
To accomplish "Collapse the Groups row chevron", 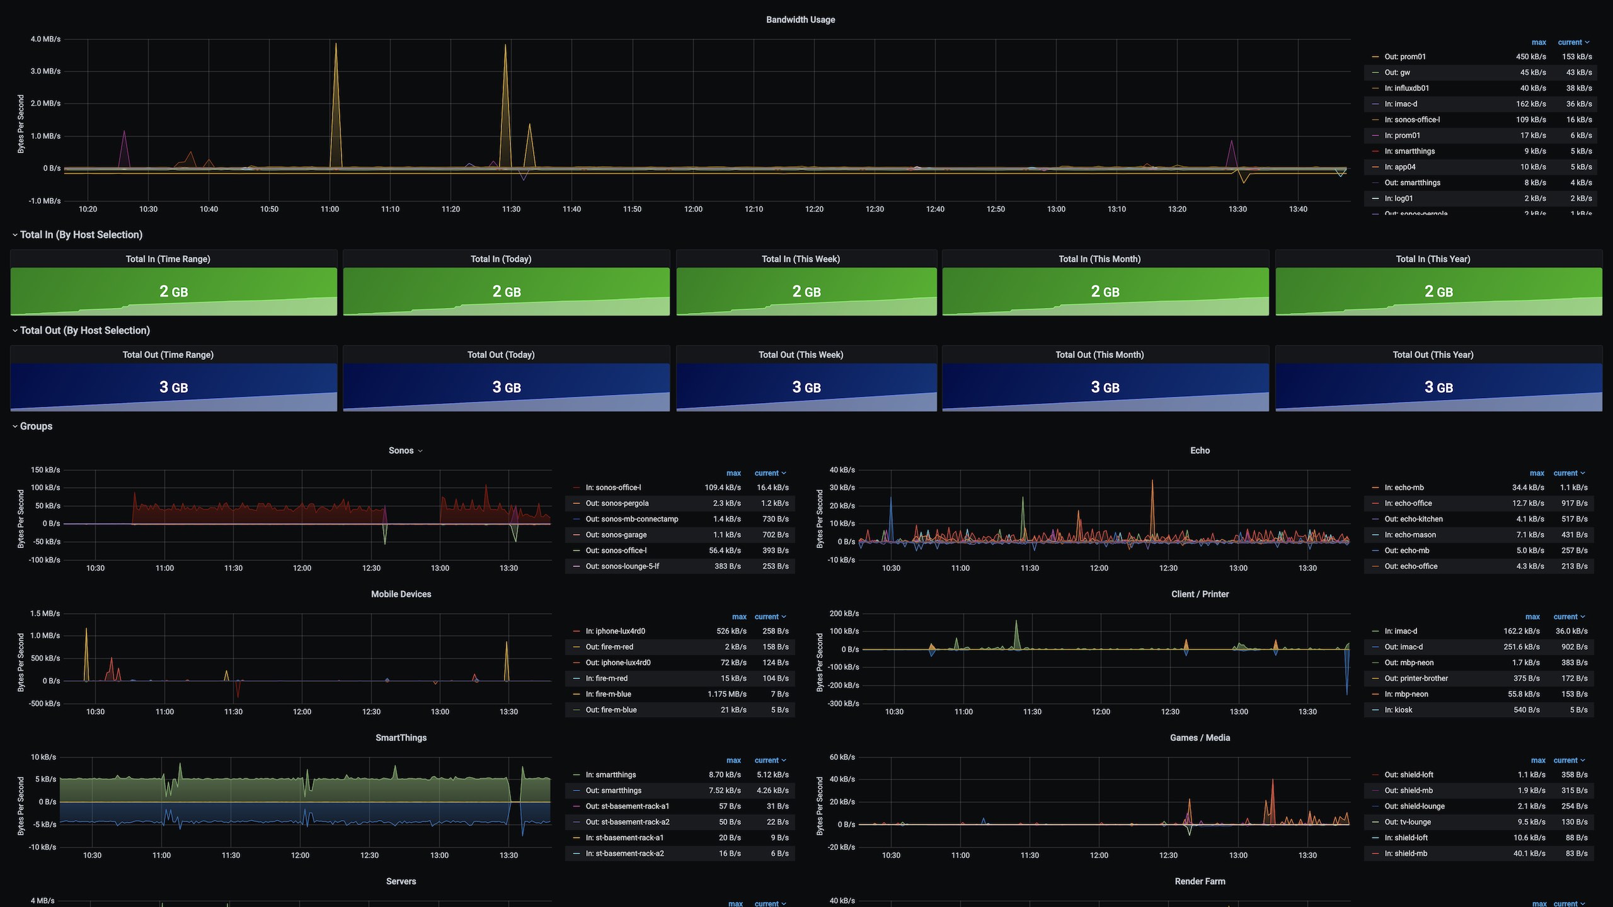I will [14, 426].
